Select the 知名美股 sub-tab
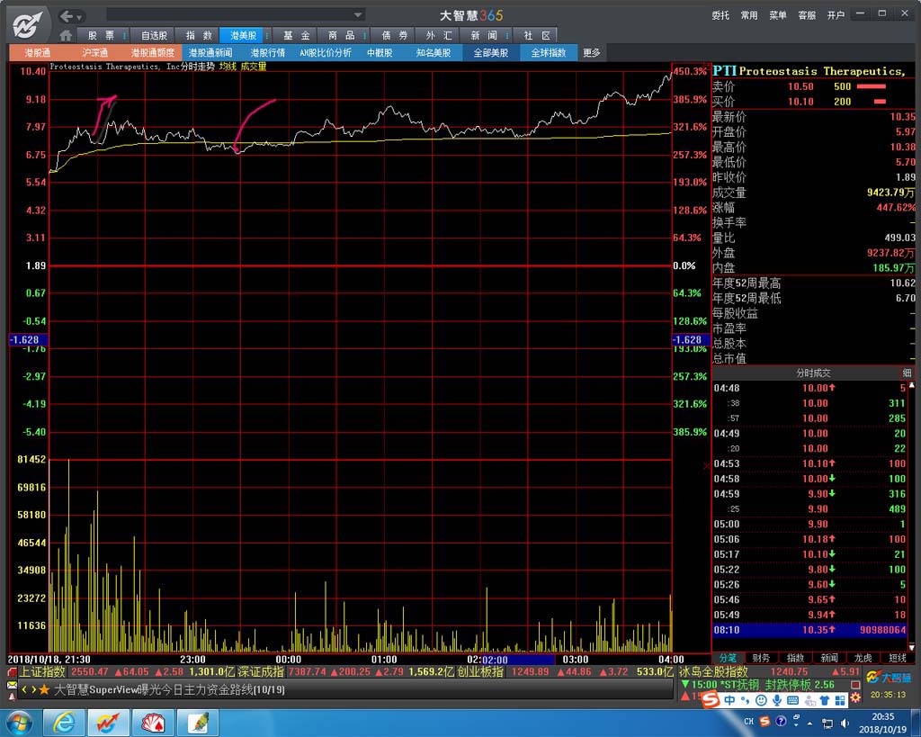 click(434, 53)
